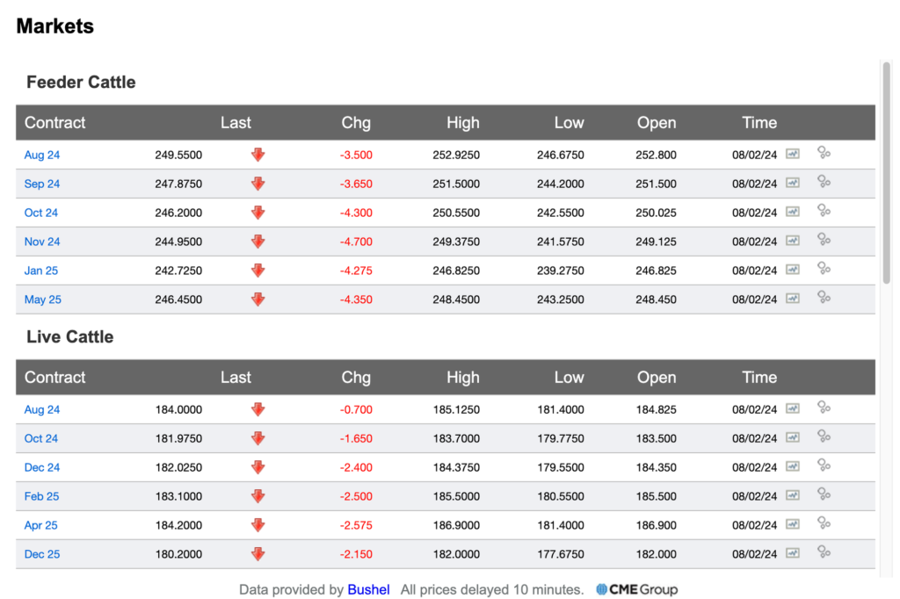
Task: Click options icon for Feeder Cattle May 25
Action: pyautogui.click(x=824, y=297)
